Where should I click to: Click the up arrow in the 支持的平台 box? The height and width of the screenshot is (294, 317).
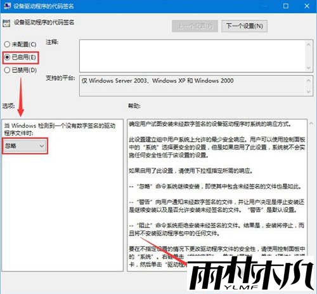tap(308, 81)
